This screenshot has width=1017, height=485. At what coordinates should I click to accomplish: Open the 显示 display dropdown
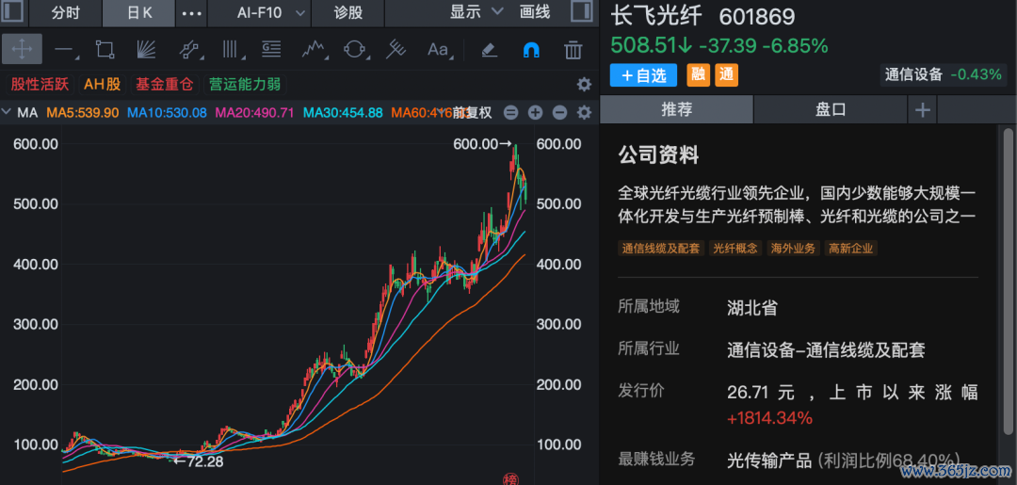pos(476,11)
